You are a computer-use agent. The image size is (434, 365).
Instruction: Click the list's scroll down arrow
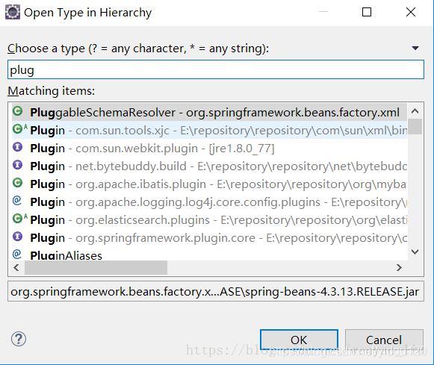pyautogui.click(x=415, y=252)
